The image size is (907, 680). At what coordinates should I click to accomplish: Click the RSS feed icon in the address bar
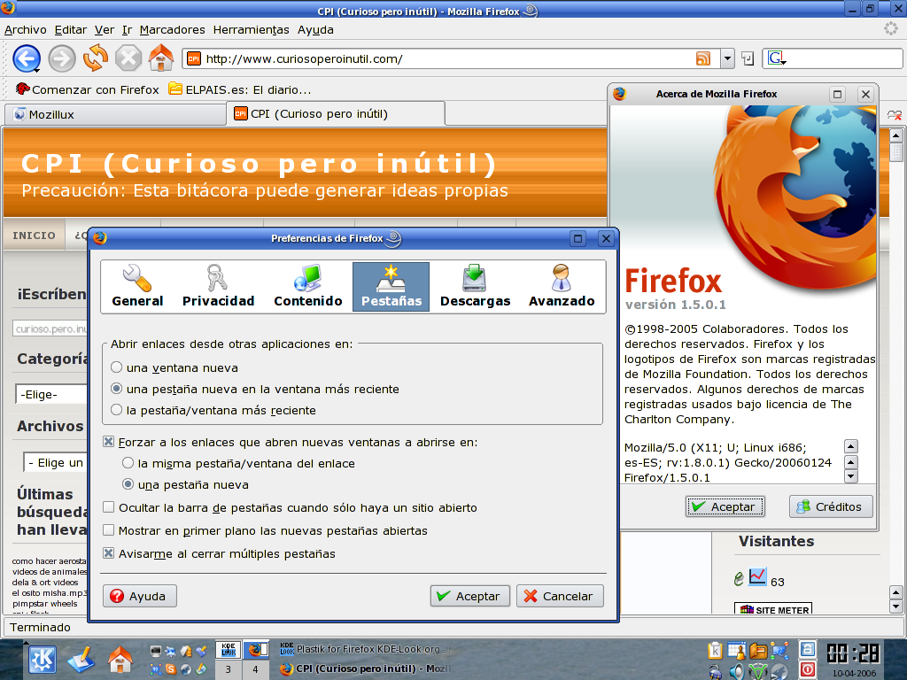702,58
